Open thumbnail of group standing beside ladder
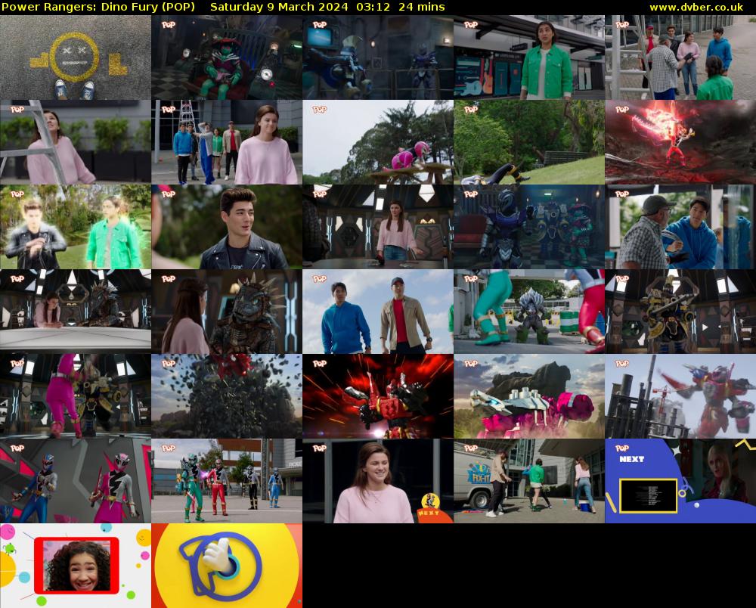Image resolution: width=756 pixels, height=608 pixels. tap(680, 57)
